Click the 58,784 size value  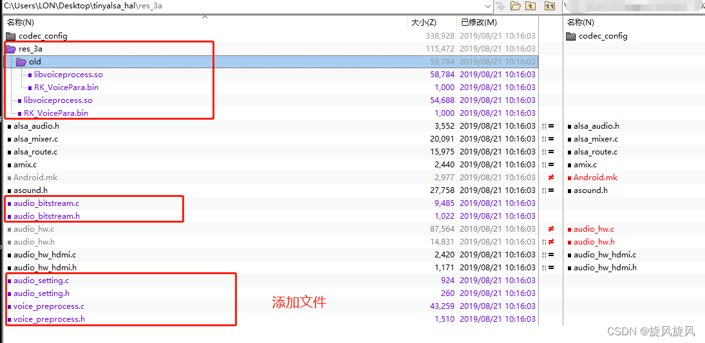[x=442, y=75]
